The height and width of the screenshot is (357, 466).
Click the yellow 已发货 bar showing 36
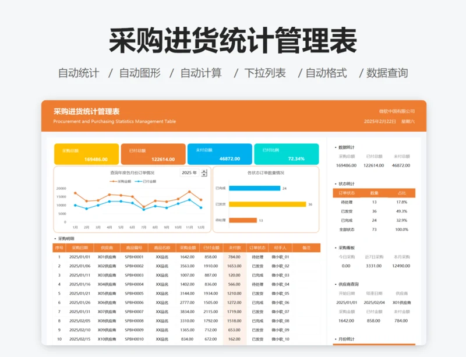(267, 204)
